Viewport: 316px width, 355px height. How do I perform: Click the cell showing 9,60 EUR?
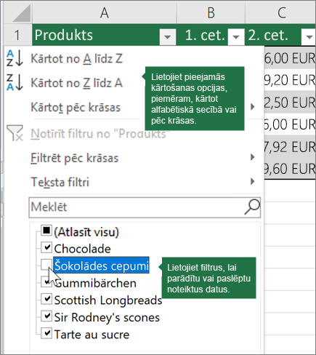[290, 169]
